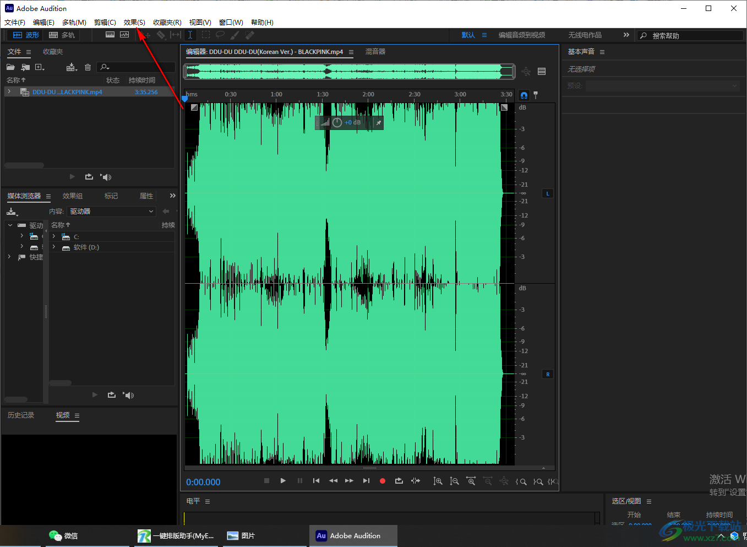747x547 pixels.
Task: Select the Marquee Selection tool
Action: coord(205,35)
